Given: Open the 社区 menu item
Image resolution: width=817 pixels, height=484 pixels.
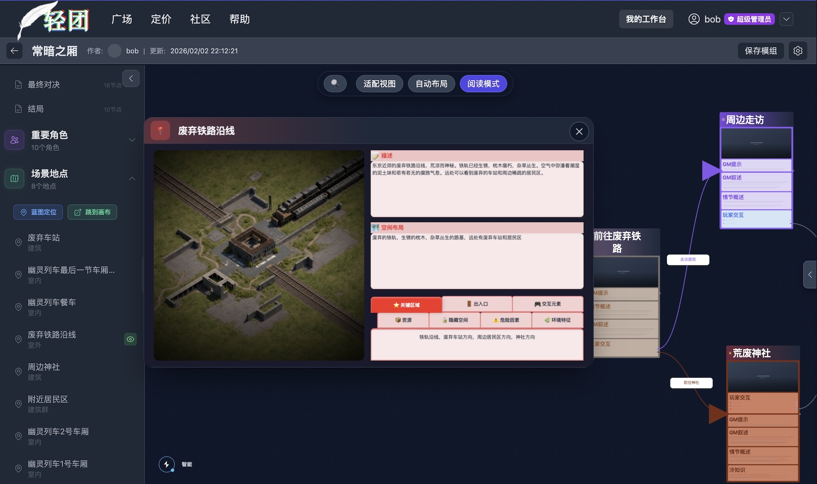Looking at the screenshot, I should pyautogui.click(x=200, y=19).
